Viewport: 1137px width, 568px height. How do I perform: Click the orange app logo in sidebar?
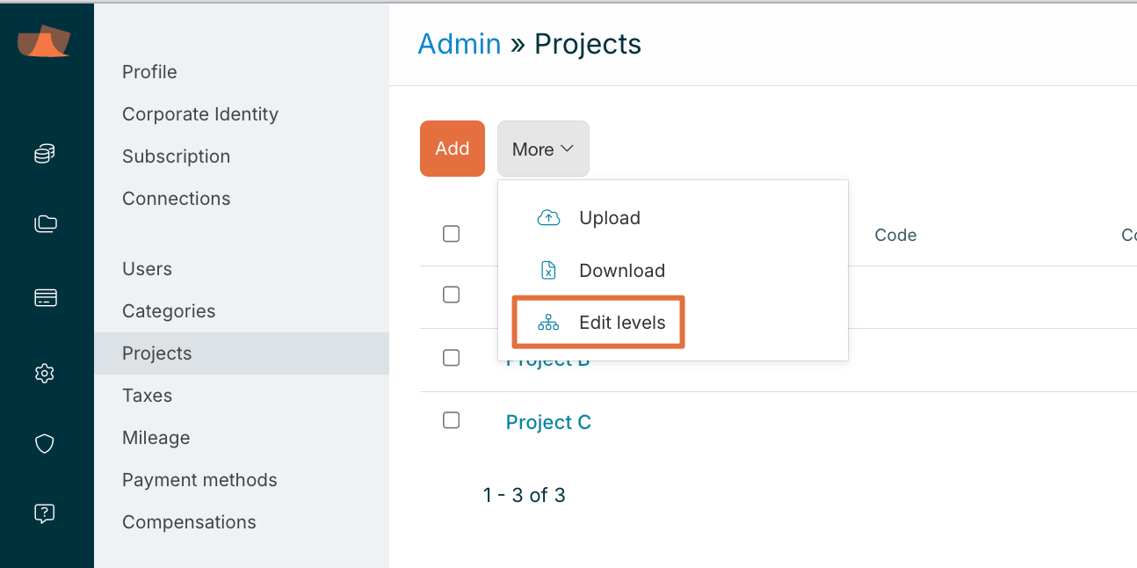[x=44, y=42]
